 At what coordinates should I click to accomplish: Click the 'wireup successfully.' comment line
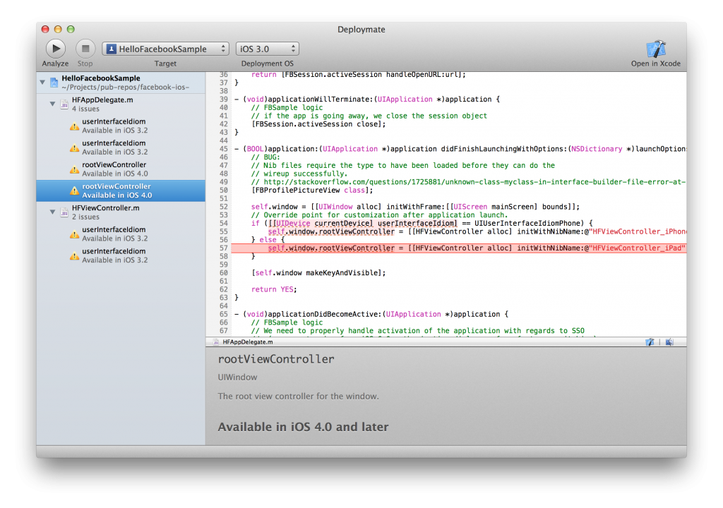299,174
